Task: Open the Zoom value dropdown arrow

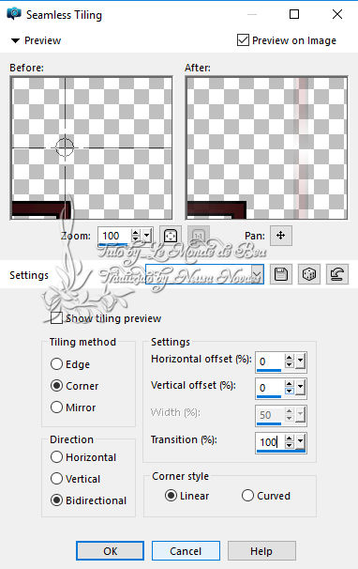Action: (147, 236)
